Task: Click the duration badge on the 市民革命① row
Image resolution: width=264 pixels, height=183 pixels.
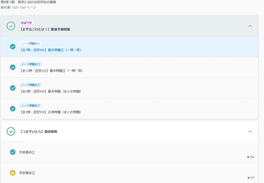Action: (250, 157)
